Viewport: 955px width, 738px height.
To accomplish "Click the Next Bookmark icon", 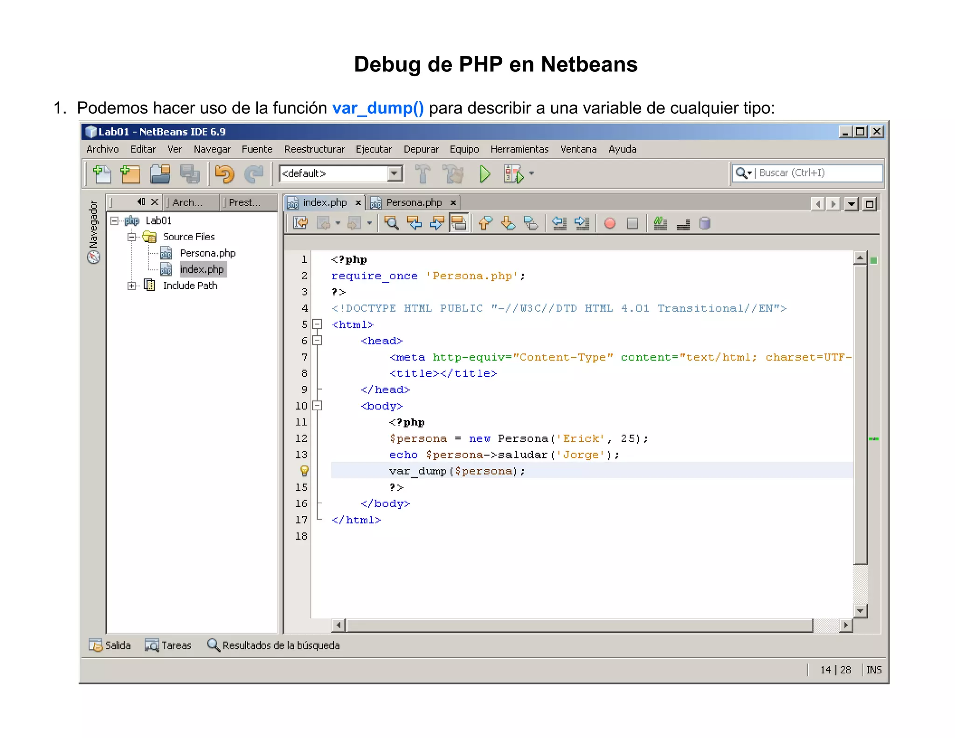I will pyautogui.click(x=508, y=223).
